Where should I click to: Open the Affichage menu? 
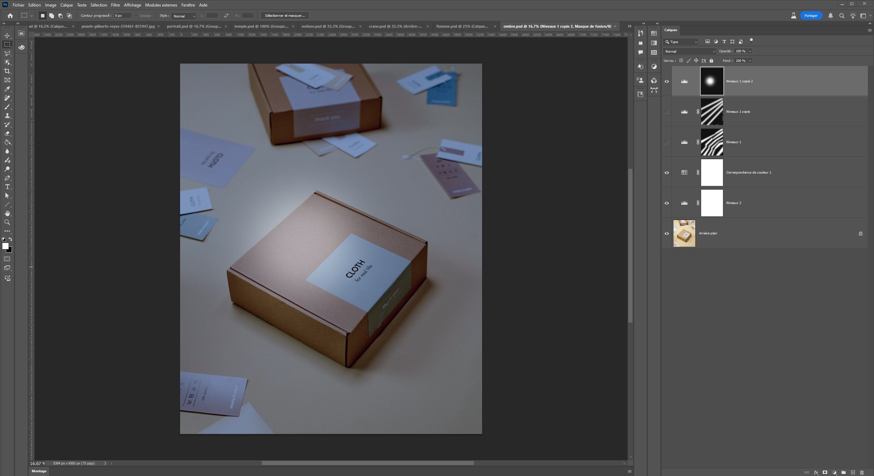tap(132, 5)
